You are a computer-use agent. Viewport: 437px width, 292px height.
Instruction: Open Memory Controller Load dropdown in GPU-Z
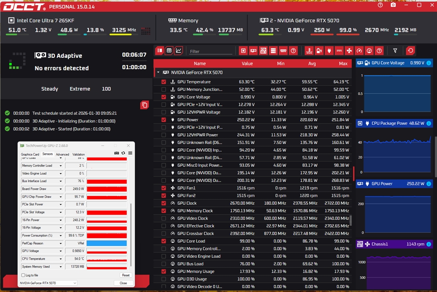[x=61, y=165]
